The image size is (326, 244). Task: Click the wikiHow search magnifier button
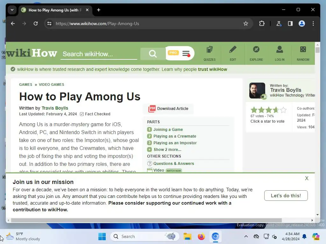tap(153, 54)
